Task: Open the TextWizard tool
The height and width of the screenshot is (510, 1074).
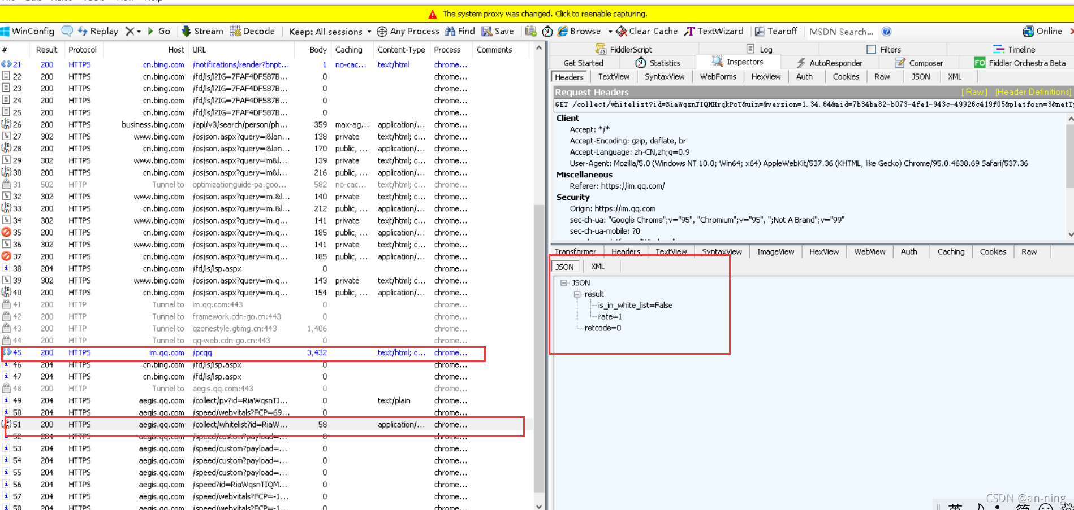Action: (714, 32)
